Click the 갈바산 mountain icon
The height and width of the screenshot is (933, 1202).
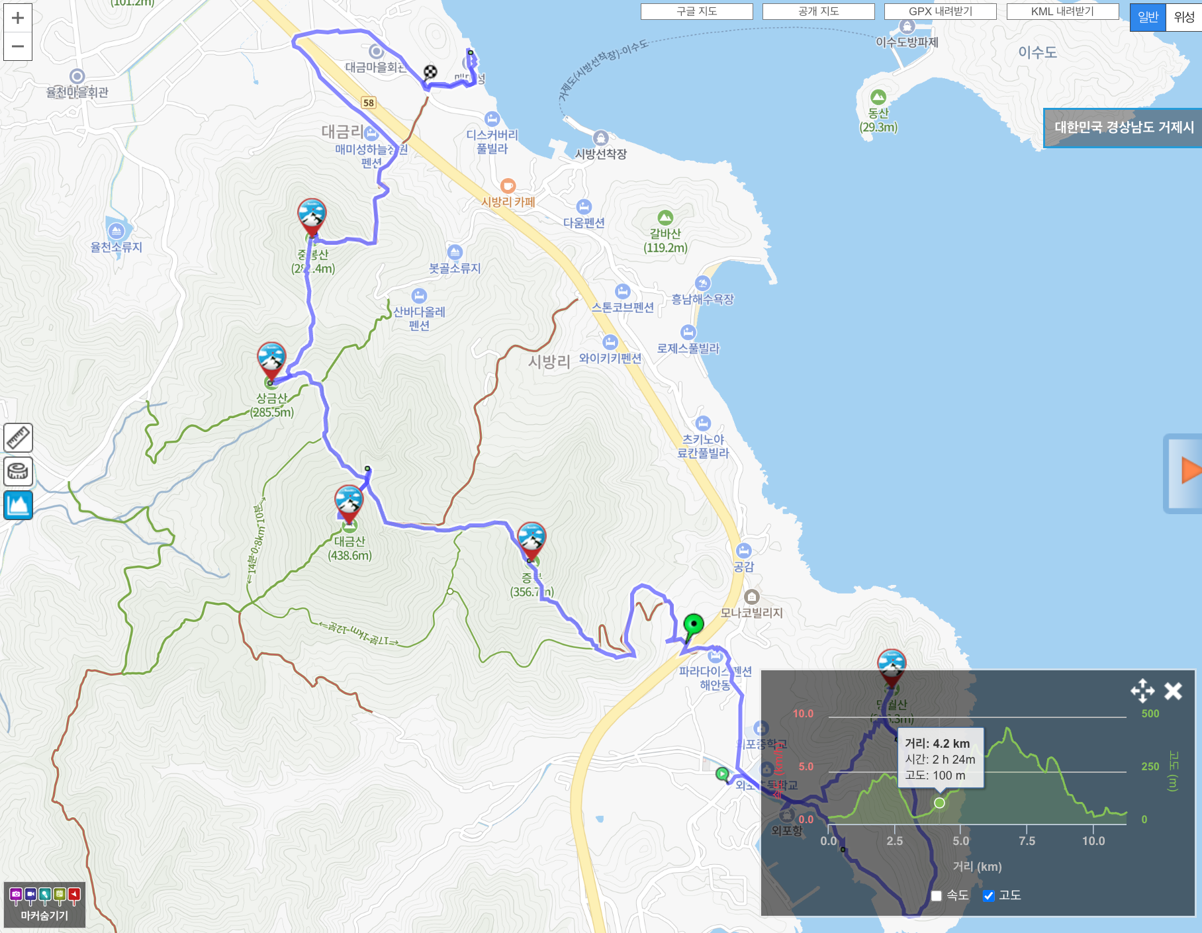(665, 217)
